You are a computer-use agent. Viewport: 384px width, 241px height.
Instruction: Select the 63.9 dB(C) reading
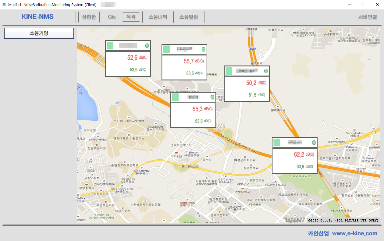tap(305, 167)
